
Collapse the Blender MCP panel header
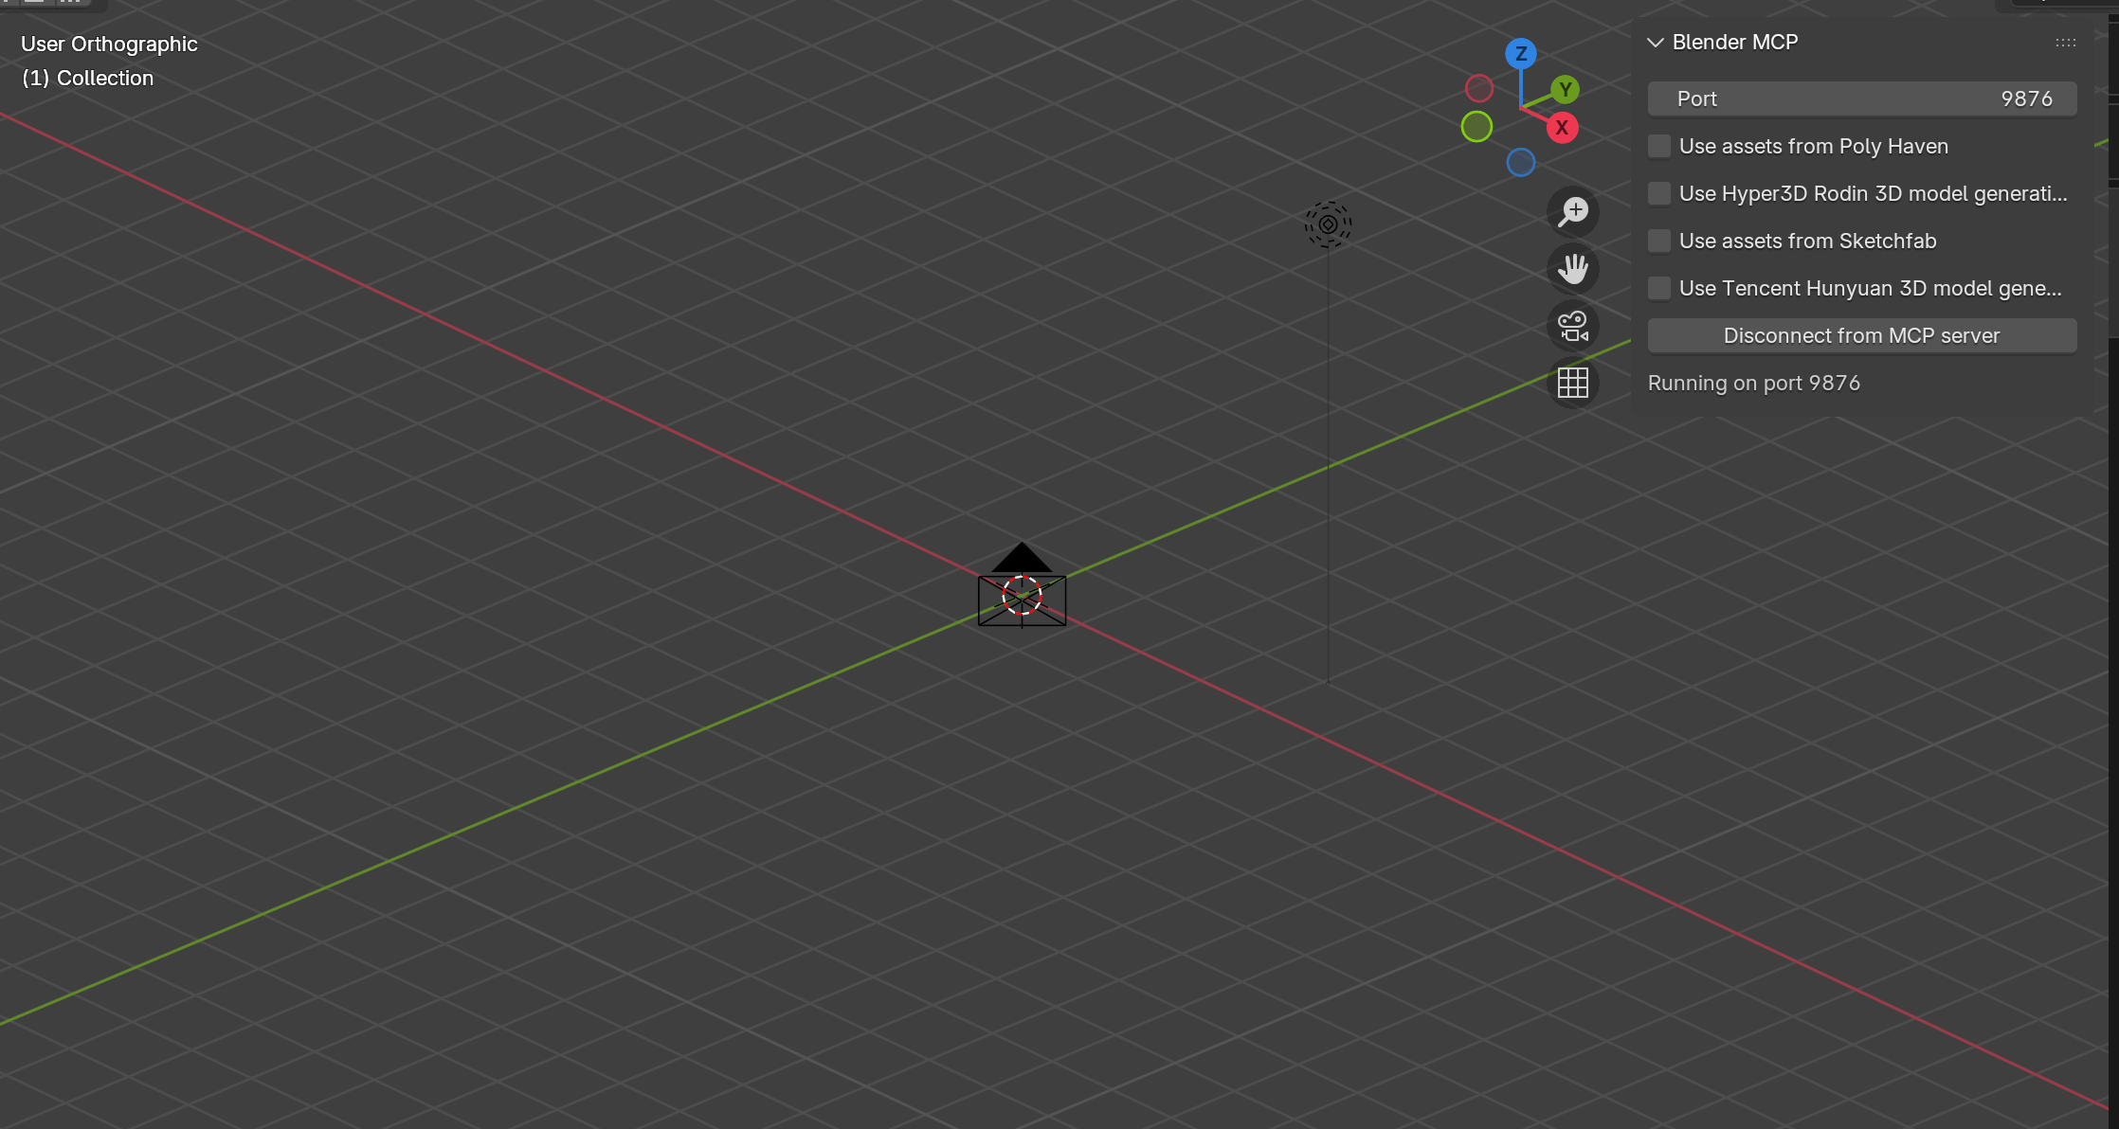click(x=1655, y=42)
